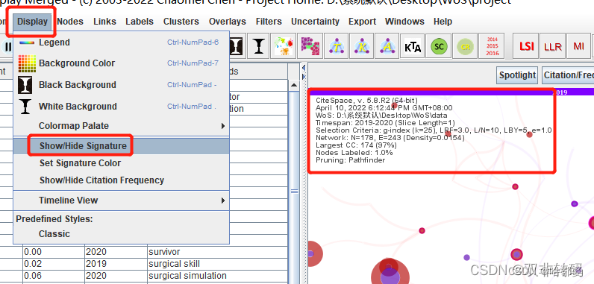This screenshot has width=594, height=284.
Task: Click the table scrollbar up arrow
Action: 294,85
